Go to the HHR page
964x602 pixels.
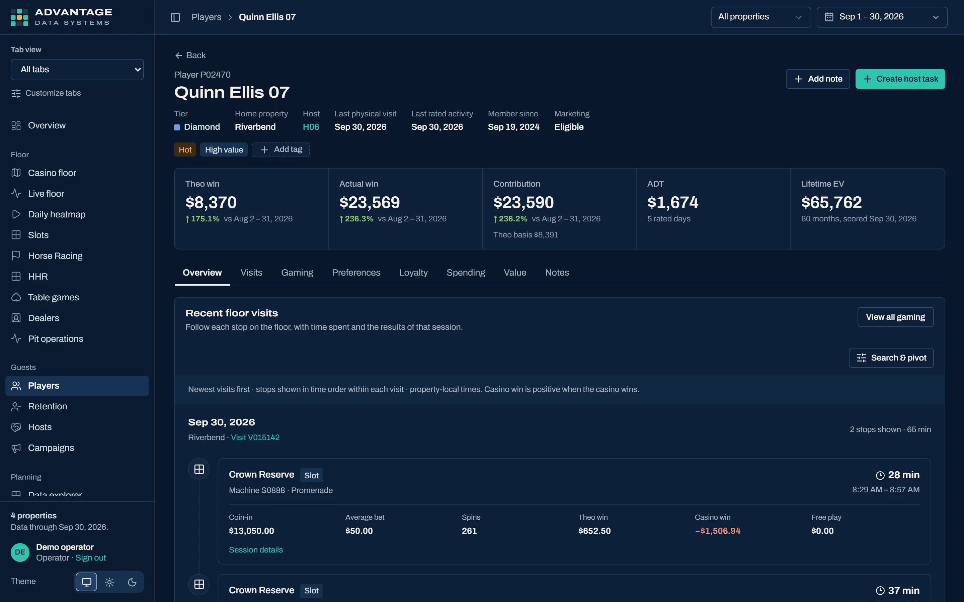pyautogui.click(x=77, y=276)
